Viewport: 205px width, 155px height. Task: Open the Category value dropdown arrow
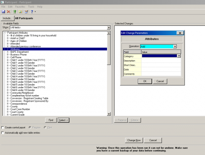pos(179,56)
